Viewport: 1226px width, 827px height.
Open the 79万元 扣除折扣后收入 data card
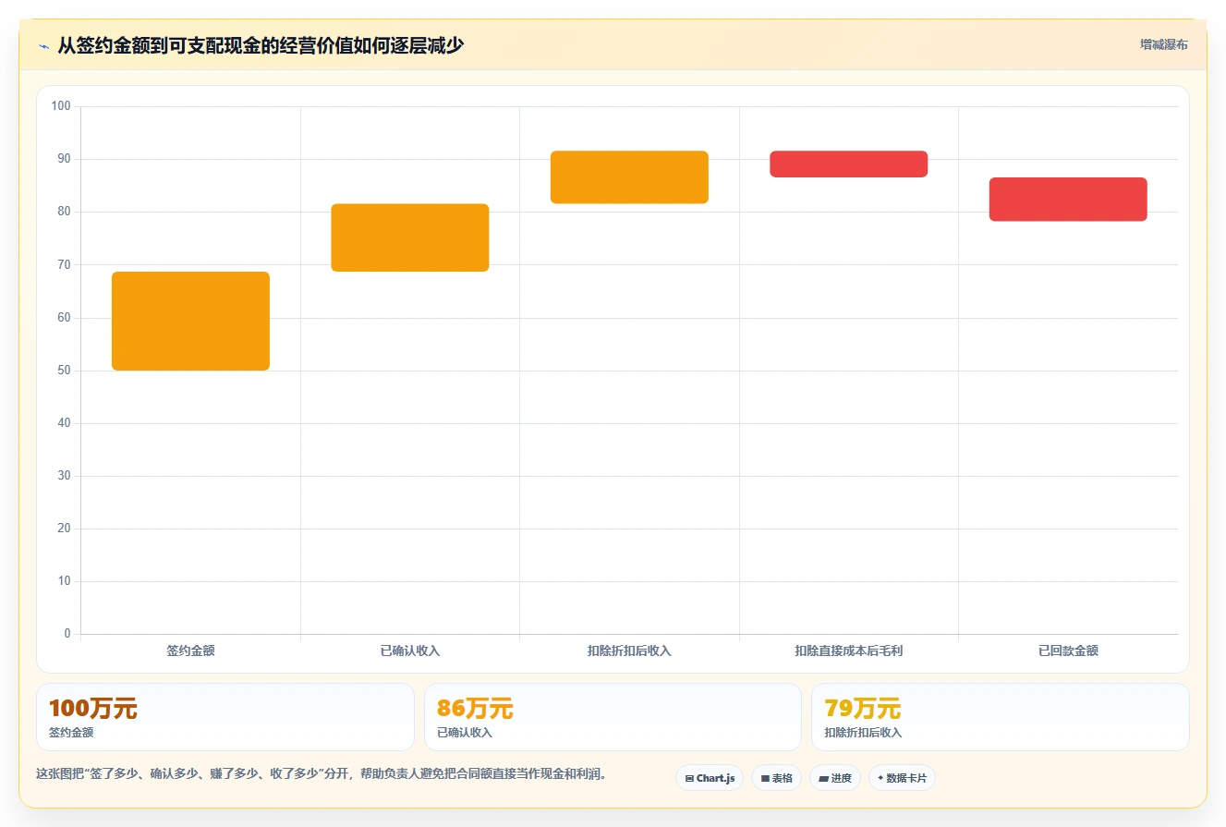point(1000,717)
